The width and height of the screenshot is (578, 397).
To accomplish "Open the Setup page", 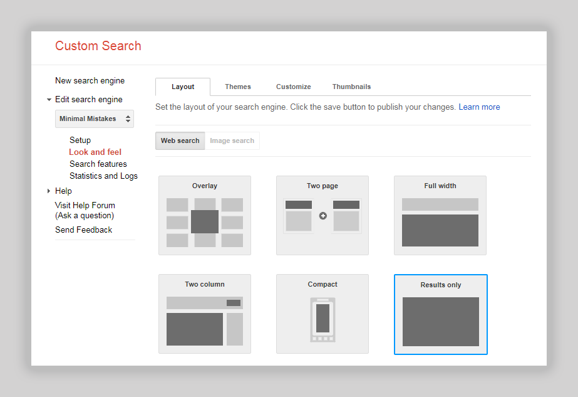I will tap(80, 140).
